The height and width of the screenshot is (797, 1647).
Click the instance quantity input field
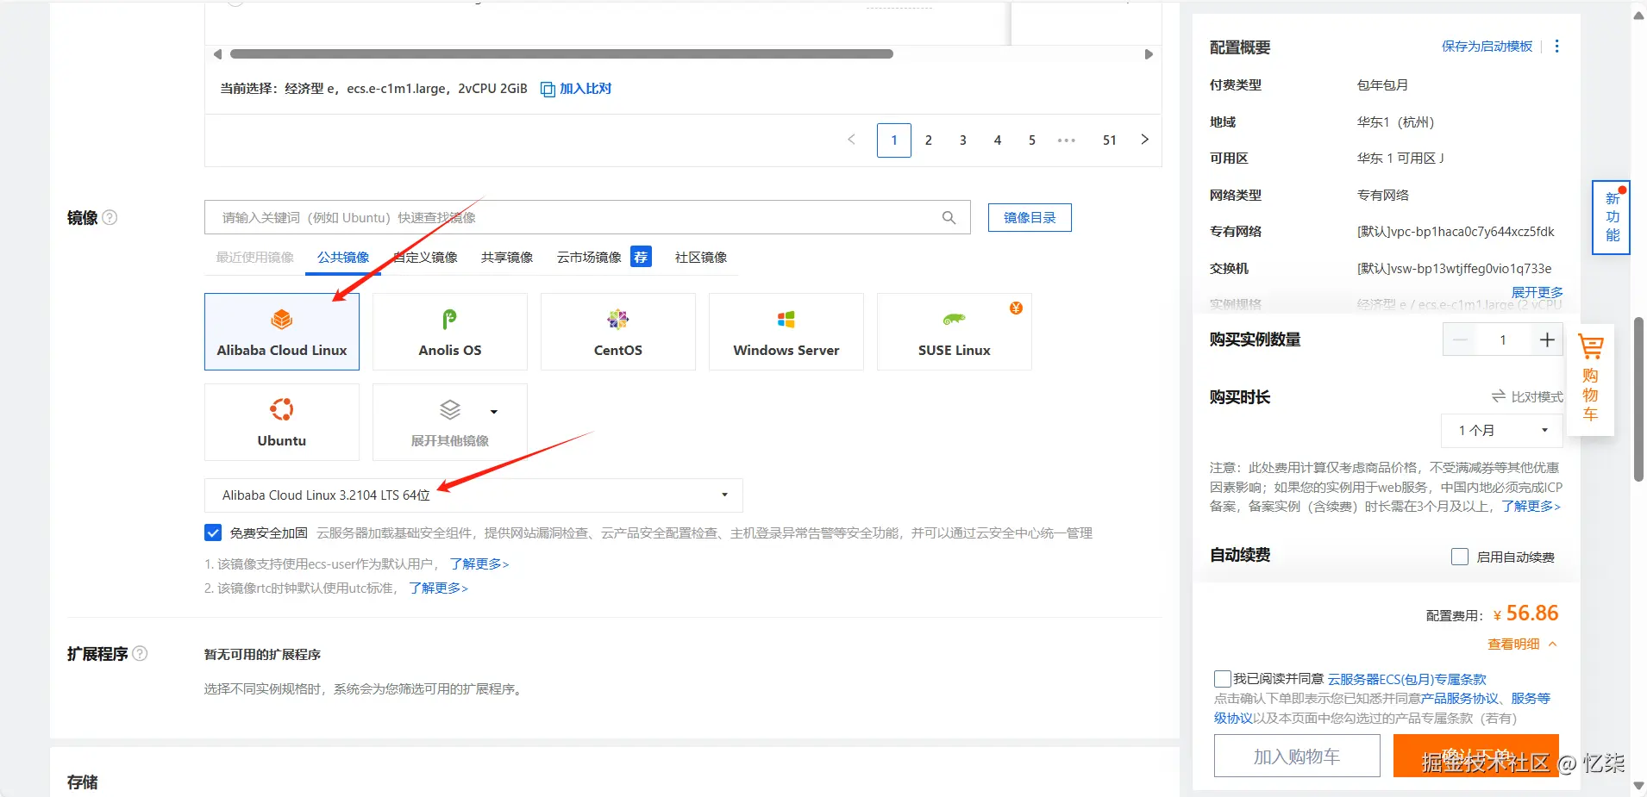[x=1503, y=339]
